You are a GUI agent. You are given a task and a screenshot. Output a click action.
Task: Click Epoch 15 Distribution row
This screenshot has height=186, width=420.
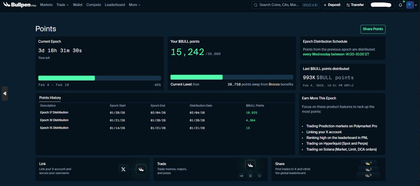pos(165,128)
